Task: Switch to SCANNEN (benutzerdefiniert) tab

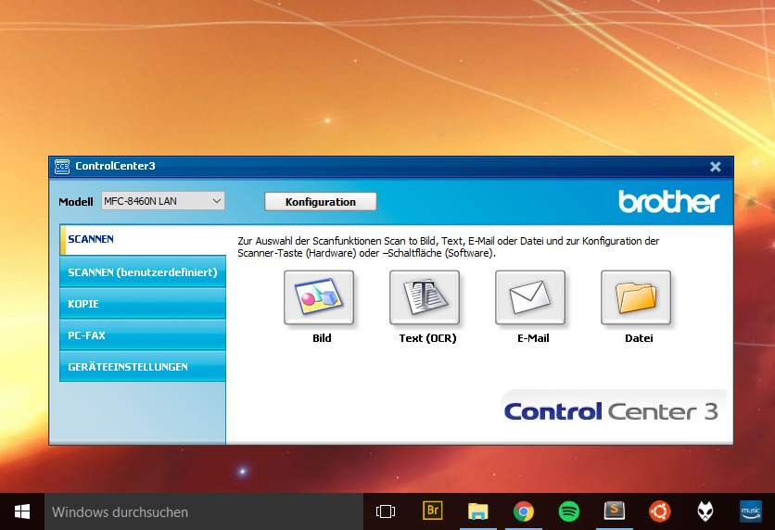Action: (x=143, y=271)
